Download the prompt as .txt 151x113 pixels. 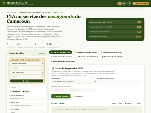click(120, 103)
